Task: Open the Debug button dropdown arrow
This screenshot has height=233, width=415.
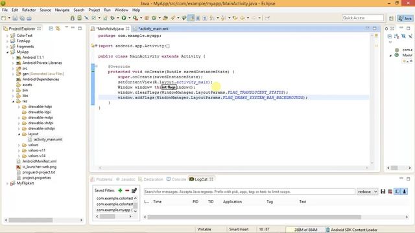Action: [x=118, y=18]
